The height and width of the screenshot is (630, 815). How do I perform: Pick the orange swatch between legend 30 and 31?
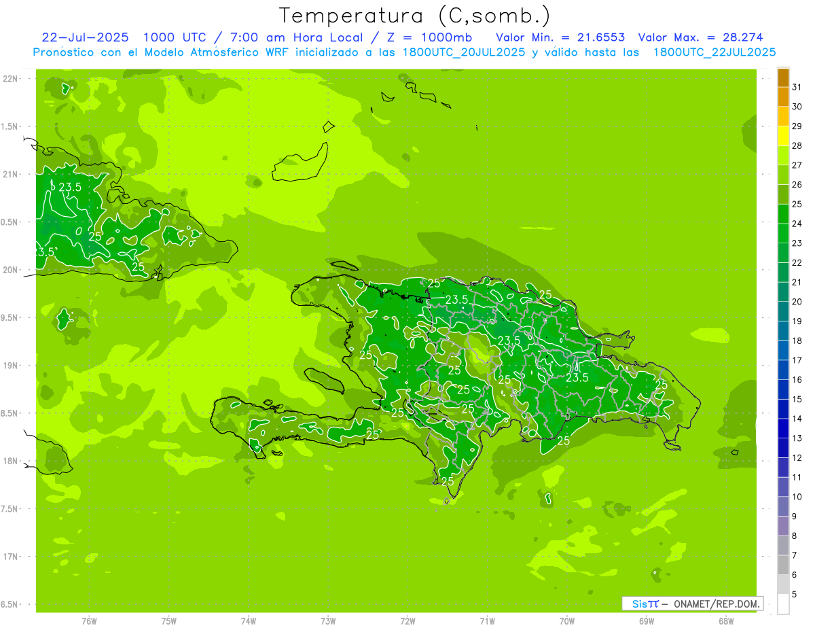pyautogui.click(x=783, y=97)
